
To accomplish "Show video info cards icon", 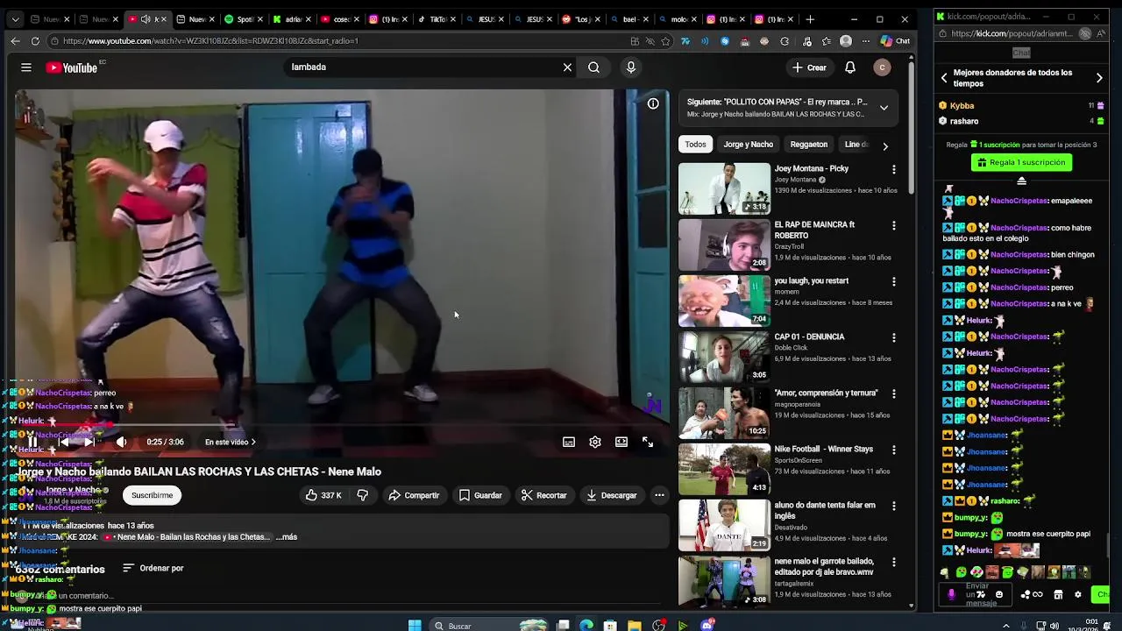I will [653, 103].
